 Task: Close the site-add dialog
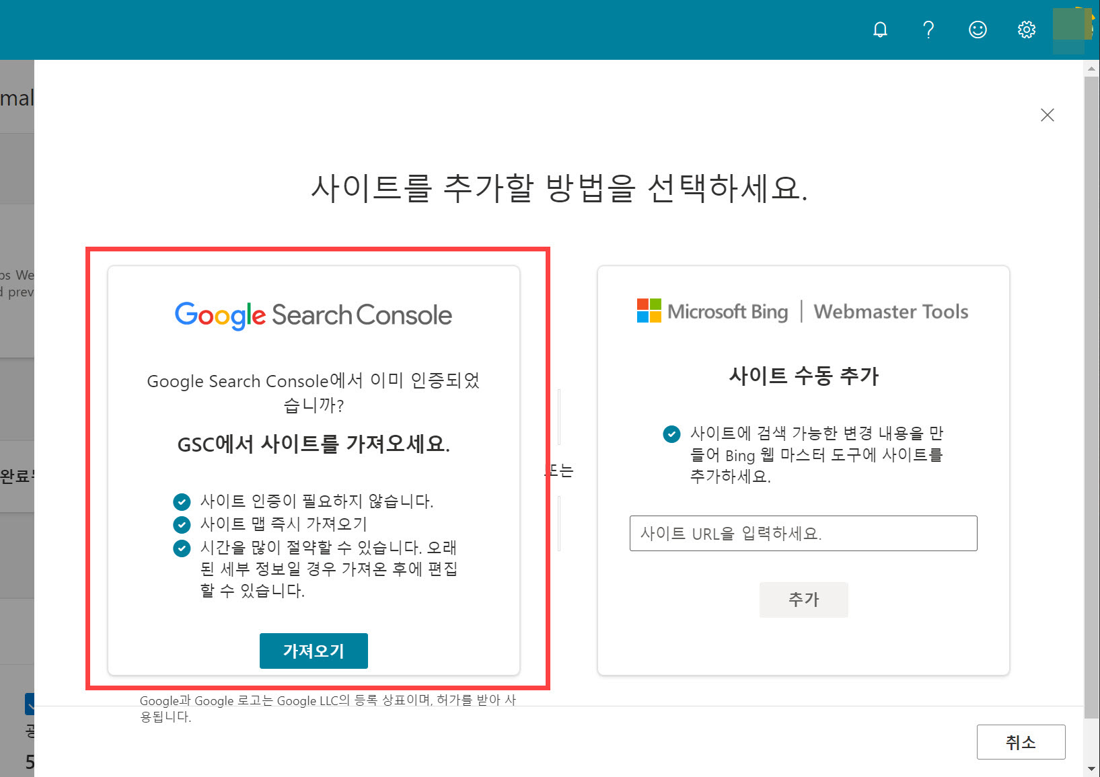click(1048, 115)
